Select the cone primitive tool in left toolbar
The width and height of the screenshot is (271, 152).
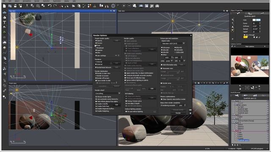5,18
